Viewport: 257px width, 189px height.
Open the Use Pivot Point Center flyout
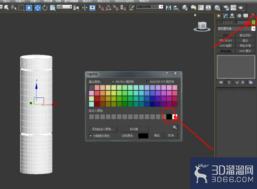click(76, 8)
